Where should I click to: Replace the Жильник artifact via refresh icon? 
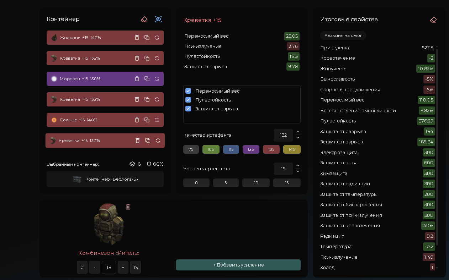[157, 38]
